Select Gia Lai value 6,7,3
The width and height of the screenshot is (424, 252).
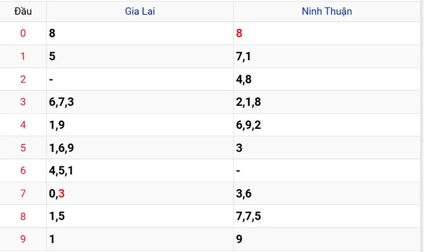pos(61,102)
